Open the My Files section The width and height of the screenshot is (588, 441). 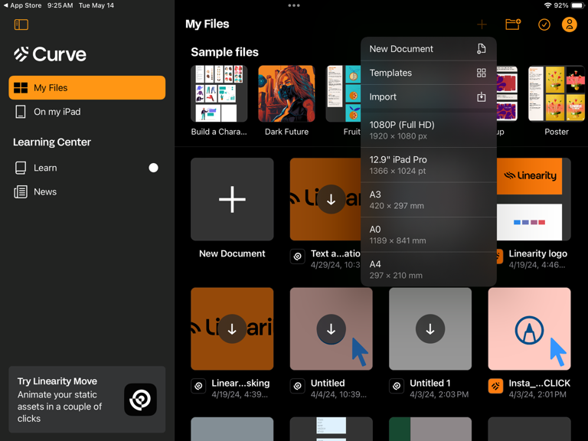coord(87,88)
